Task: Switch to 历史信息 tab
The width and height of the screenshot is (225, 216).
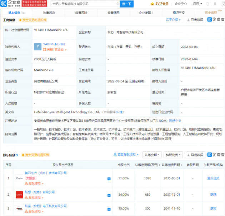Action: pyautogui.click(x=211, y=13)
